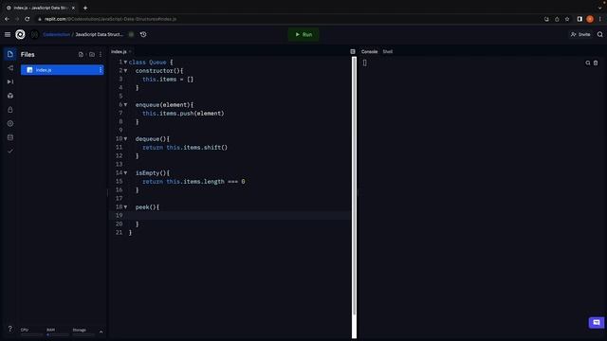Image resolution: width=607 pixels, height=341 pixels.
Task: Open the Secrets lock sidebar tool
Action: (x=10, y=110)
